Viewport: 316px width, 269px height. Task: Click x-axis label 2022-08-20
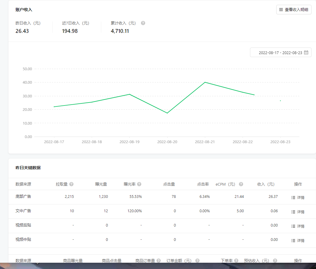167,142
